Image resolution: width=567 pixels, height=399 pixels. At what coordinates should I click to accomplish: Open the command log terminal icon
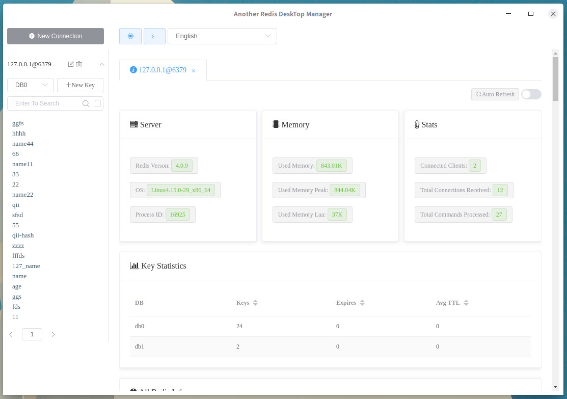[154, 36]
